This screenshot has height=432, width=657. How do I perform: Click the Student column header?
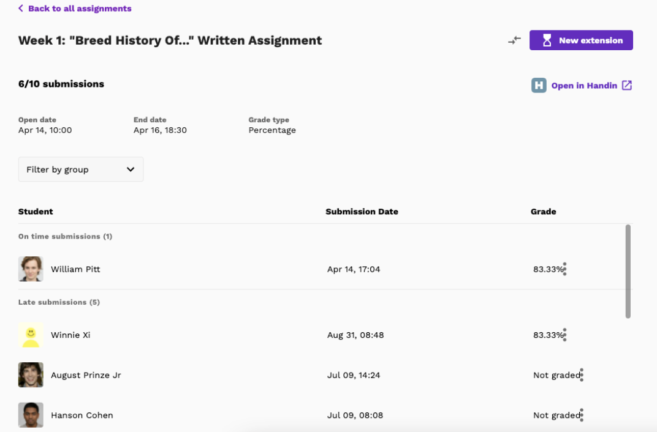point(36,212)
